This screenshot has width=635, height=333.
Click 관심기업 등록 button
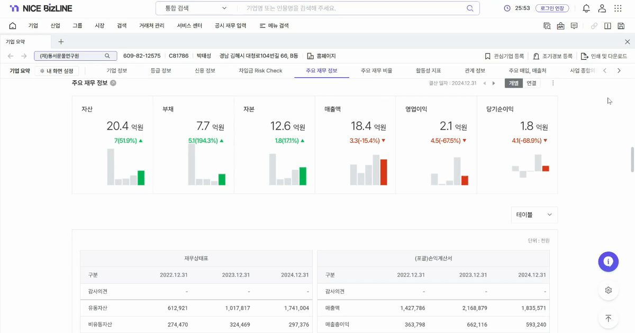504,56
